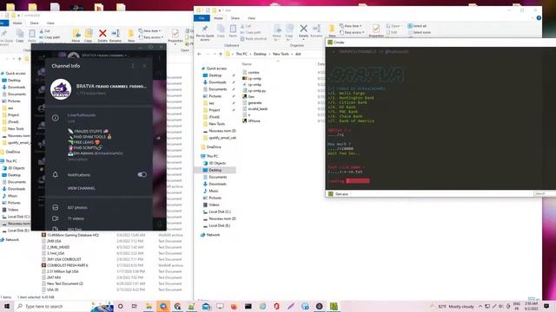
Task: Click the photos icon in Channel Info
Action: pyautogui.click(x=56, y=207)
